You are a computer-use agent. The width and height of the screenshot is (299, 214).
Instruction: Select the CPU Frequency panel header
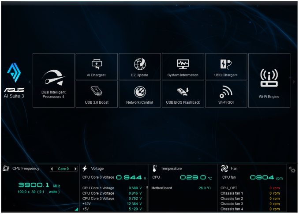(26, 169)
